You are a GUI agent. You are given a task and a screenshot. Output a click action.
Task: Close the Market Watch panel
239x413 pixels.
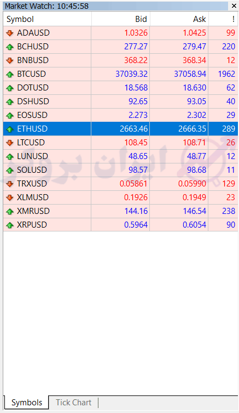tap(234, 5)
